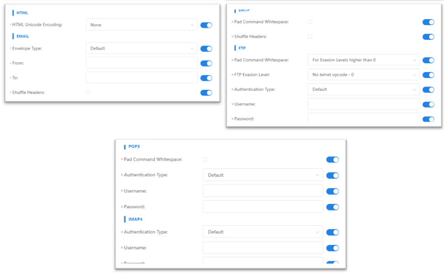Toggle the switch beside EMAIL From field
Image resolution: width=447 pixels, height=275 pixels.
tap(206, 63)
